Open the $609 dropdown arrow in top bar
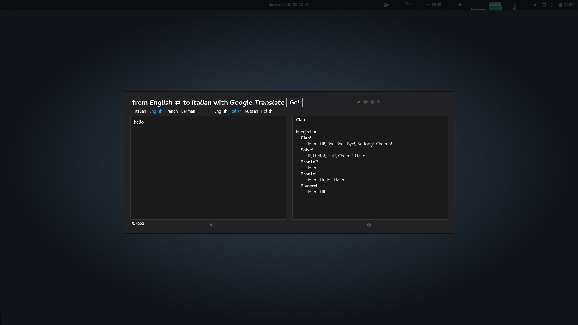This screenshot has height=325, width=578. [x=427, y=5]
